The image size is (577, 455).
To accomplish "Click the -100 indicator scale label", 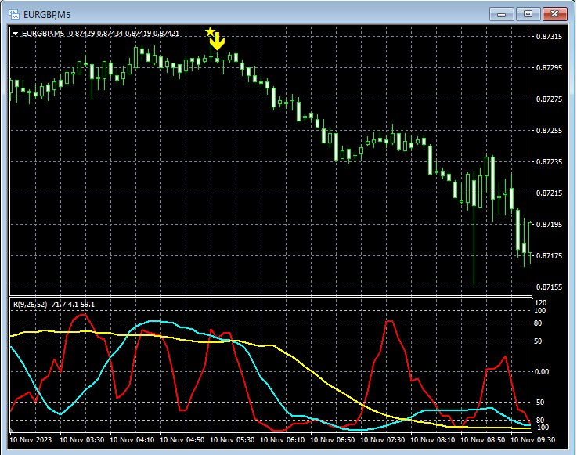I will (x=541, y=428).
